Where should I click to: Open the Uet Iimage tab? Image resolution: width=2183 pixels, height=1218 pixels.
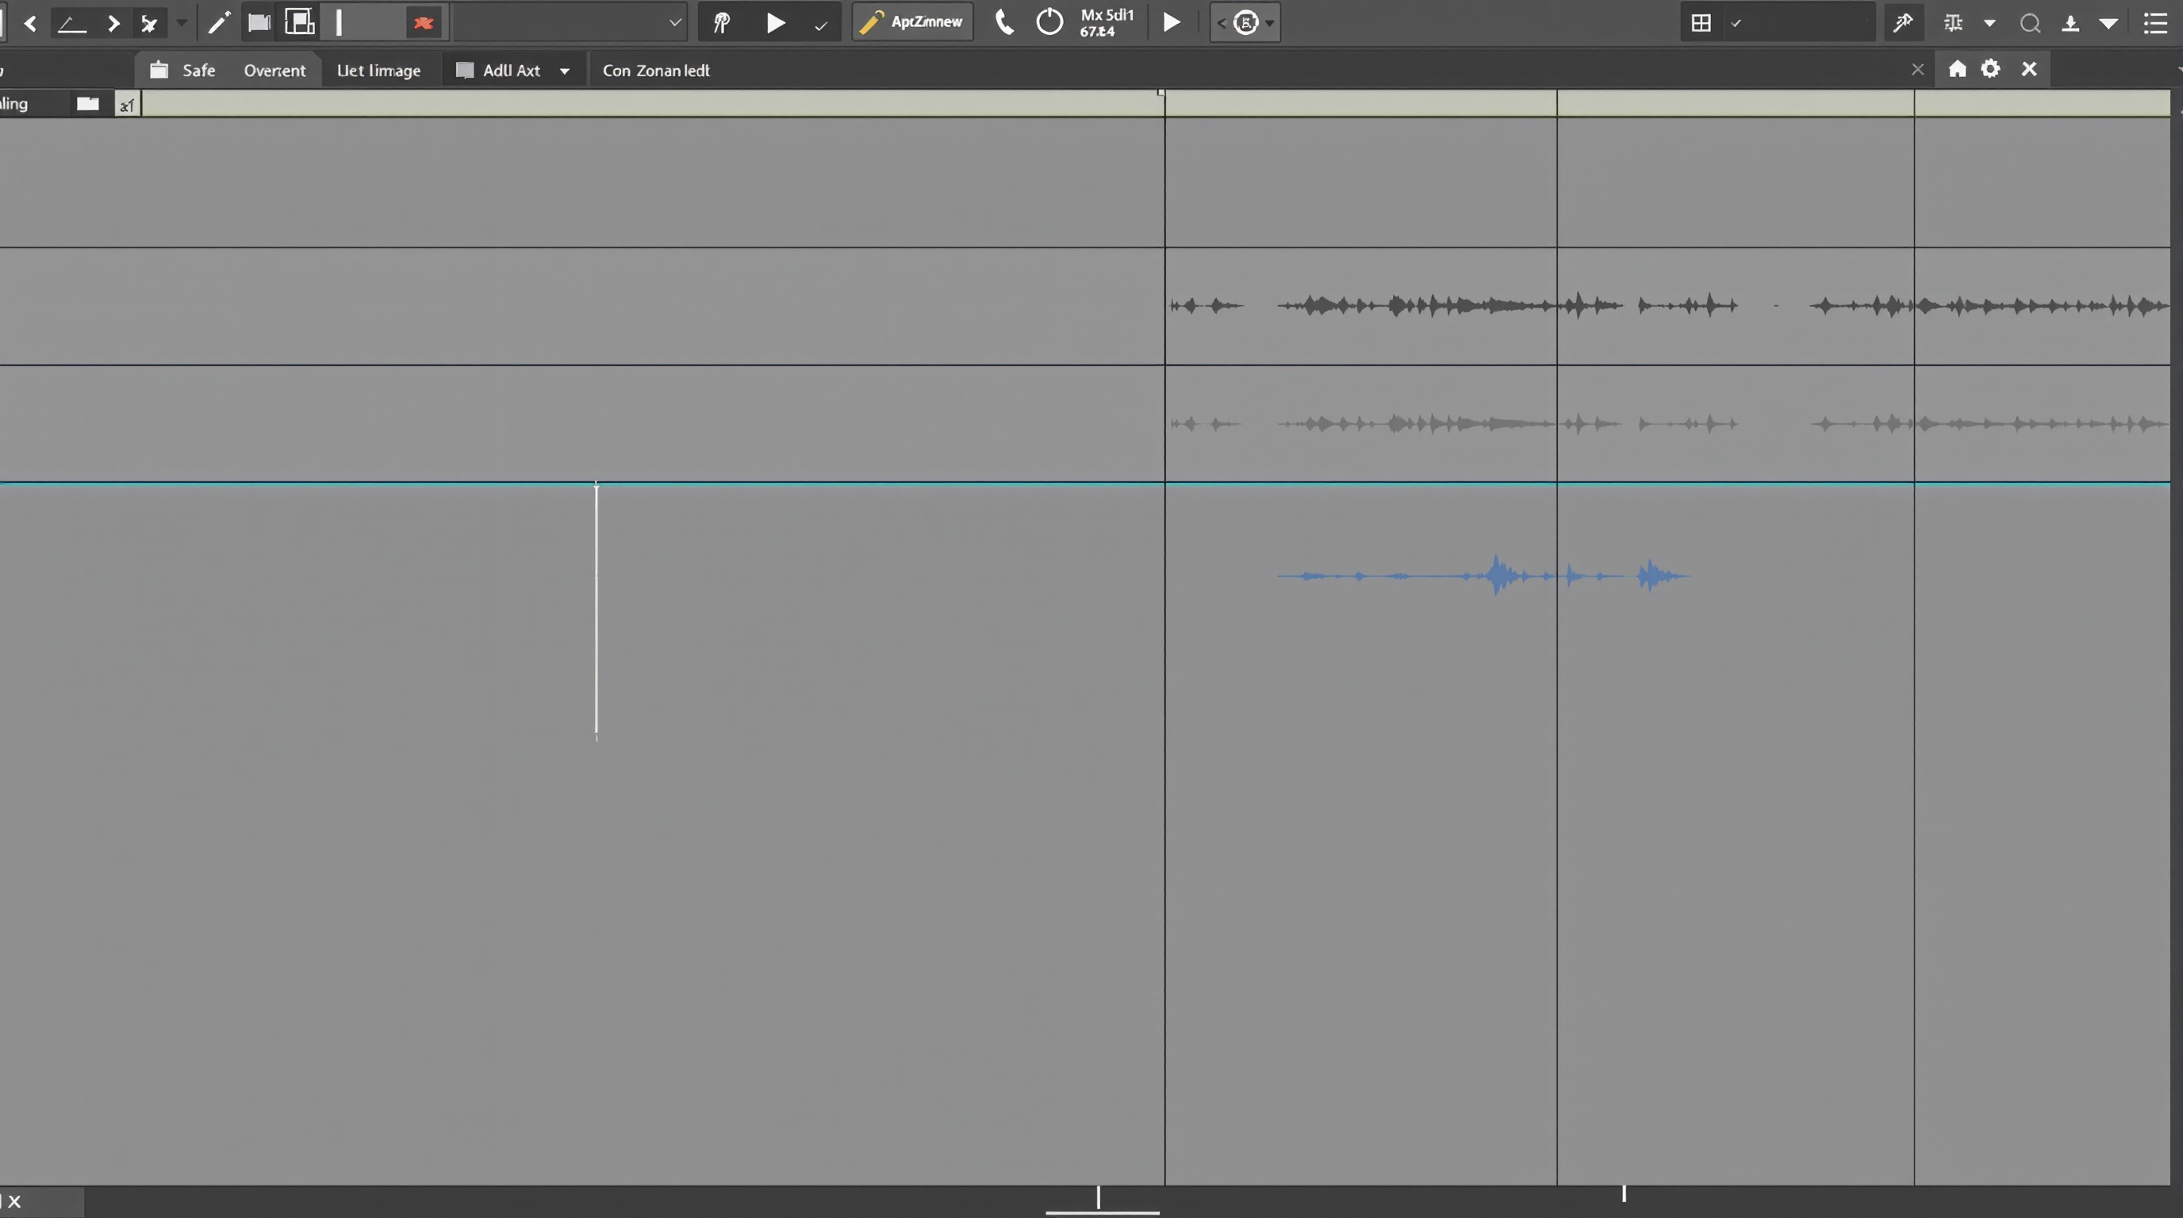point(379,70)
